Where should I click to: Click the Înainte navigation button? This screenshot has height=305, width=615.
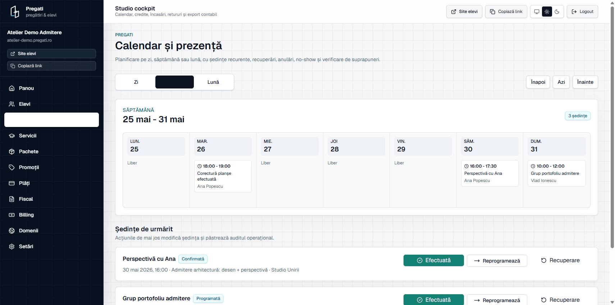point(585,82)
